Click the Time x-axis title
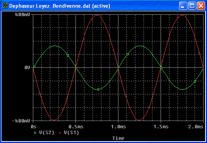The image size is (207, 143). (x=118, y=138)
